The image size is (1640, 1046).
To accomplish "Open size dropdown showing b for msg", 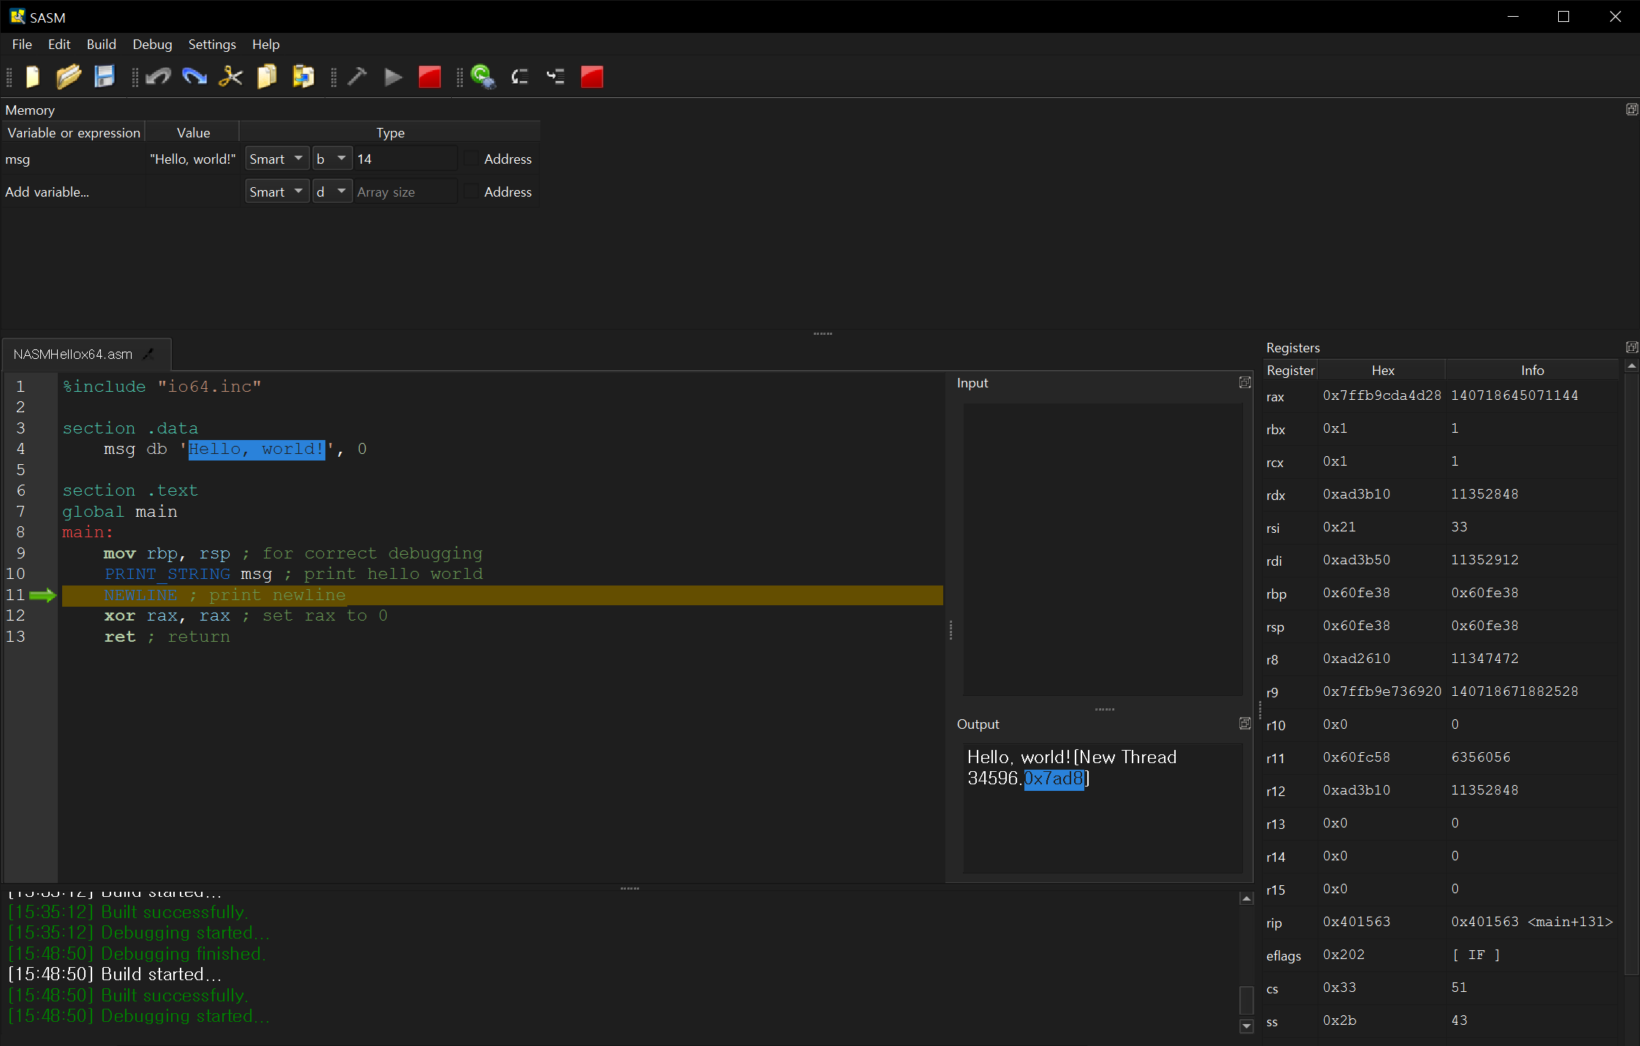I will pos(332,159).
